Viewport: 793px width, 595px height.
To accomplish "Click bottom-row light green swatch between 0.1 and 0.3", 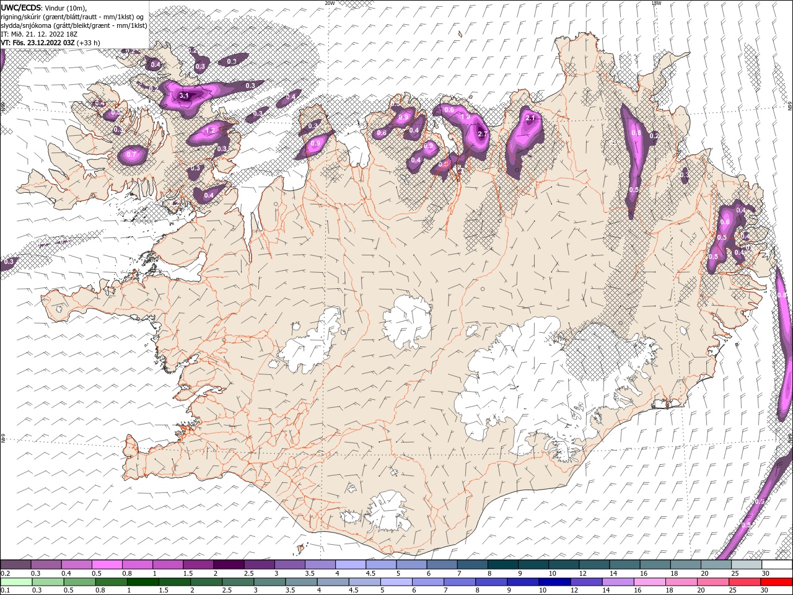I will (x=16, y=582).
